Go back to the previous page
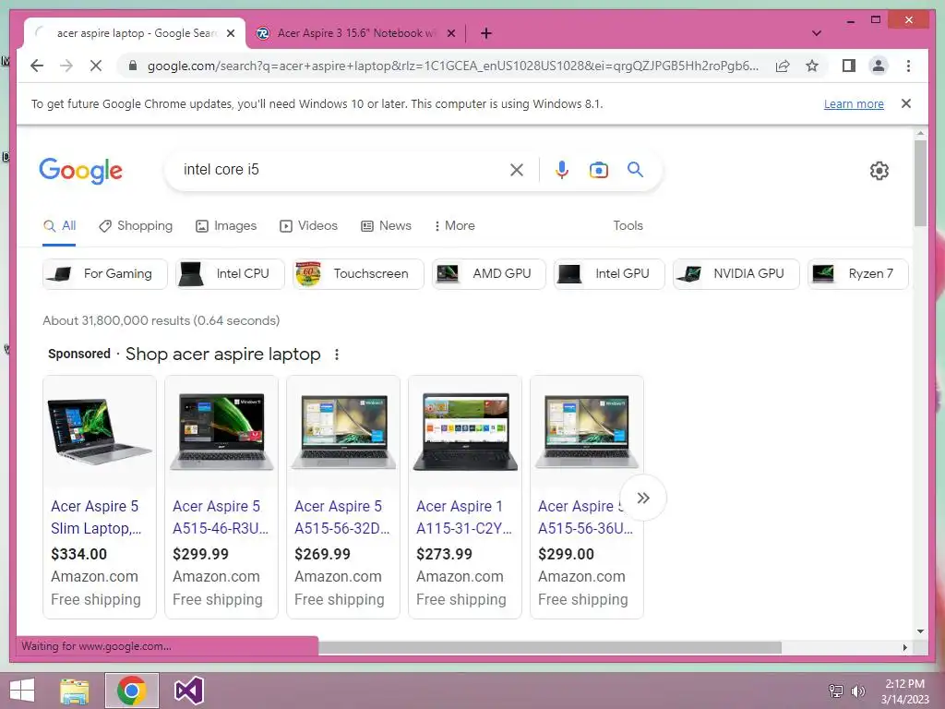The height and width of the screenshot is (709, 945). tap(37, 66)
